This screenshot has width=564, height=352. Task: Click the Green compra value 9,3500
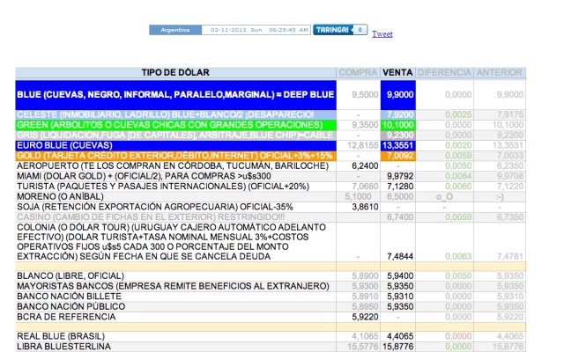(365, 125)
